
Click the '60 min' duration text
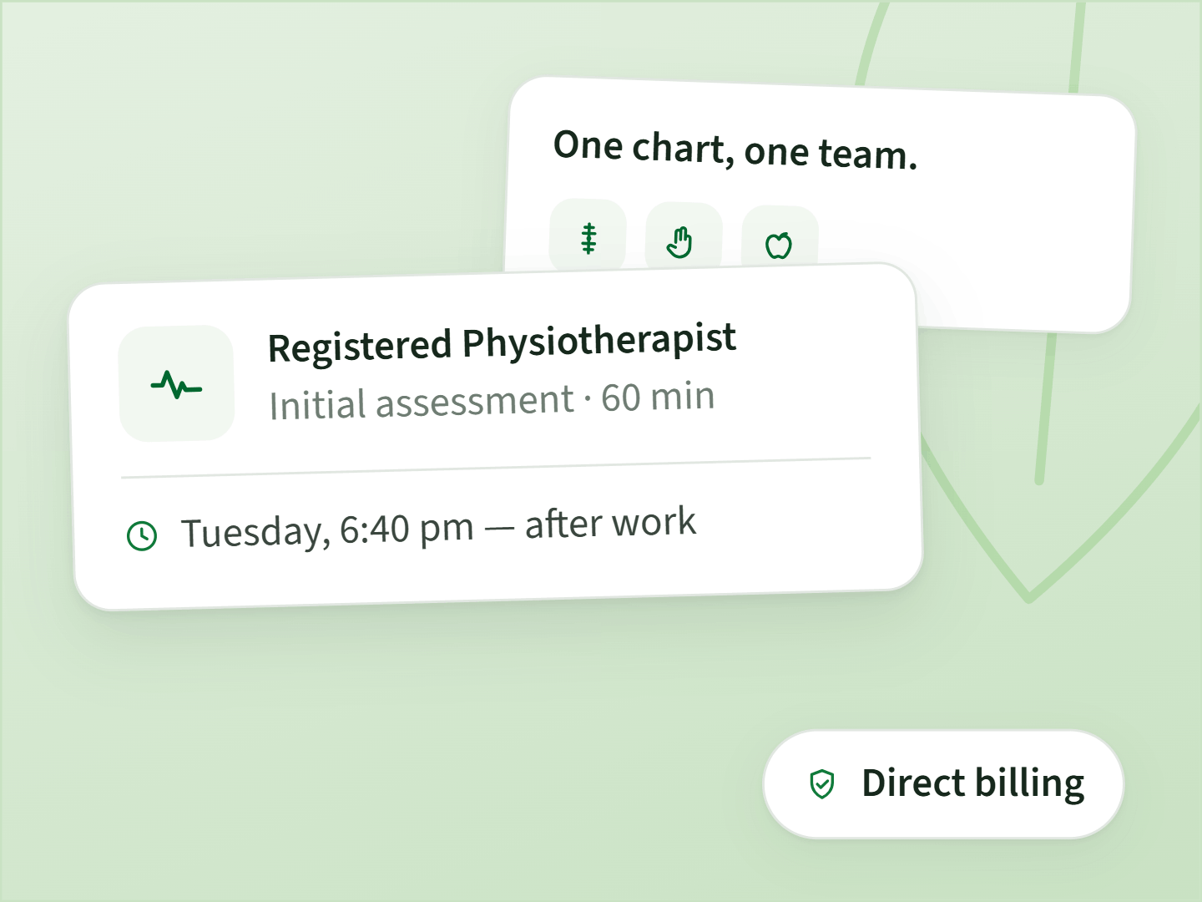click(x=658, y=397)
